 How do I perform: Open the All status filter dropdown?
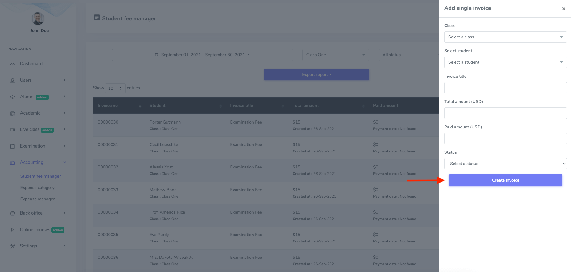click(x=409, y=55)
